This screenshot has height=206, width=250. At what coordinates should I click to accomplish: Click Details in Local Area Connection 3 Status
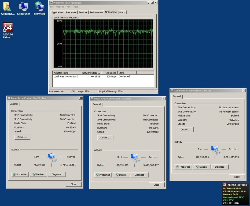[185, 130]
